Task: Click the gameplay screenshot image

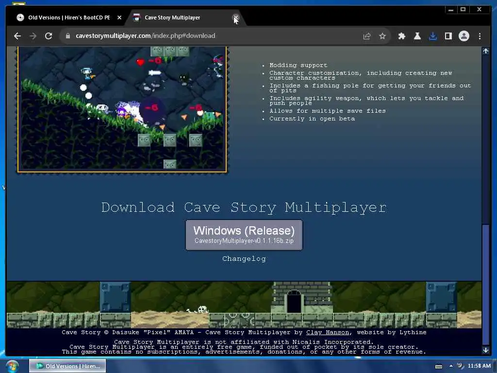Action: point(122,109)
